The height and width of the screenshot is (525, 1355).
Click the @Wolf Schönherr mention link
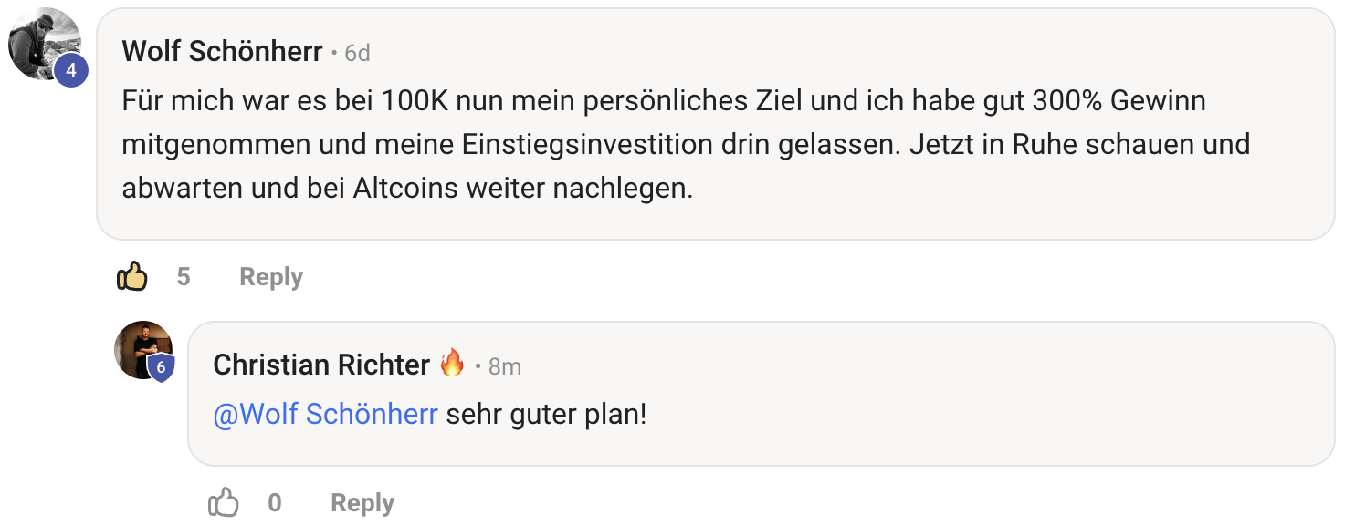pyautogui.click(x=325, y=415)
